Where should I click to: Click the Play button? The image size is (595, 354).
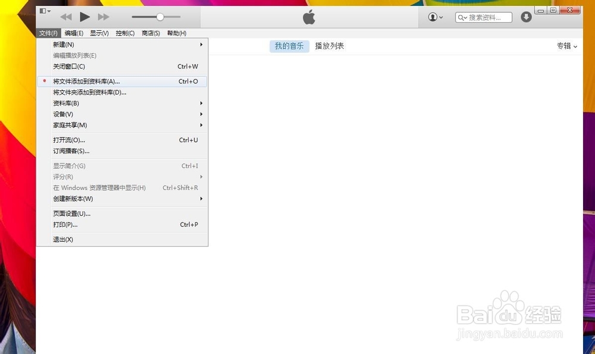(84, 17)
